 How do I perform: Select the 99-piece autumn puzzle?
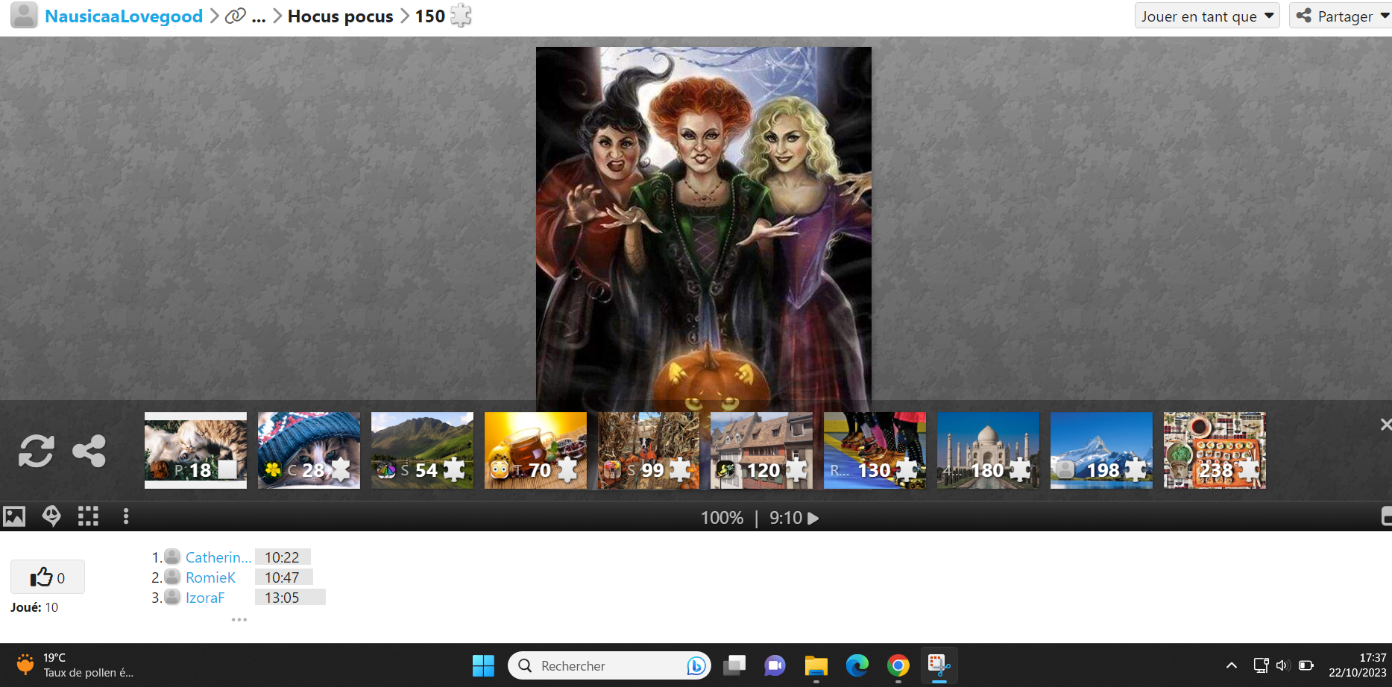click(x=649, y=451)
